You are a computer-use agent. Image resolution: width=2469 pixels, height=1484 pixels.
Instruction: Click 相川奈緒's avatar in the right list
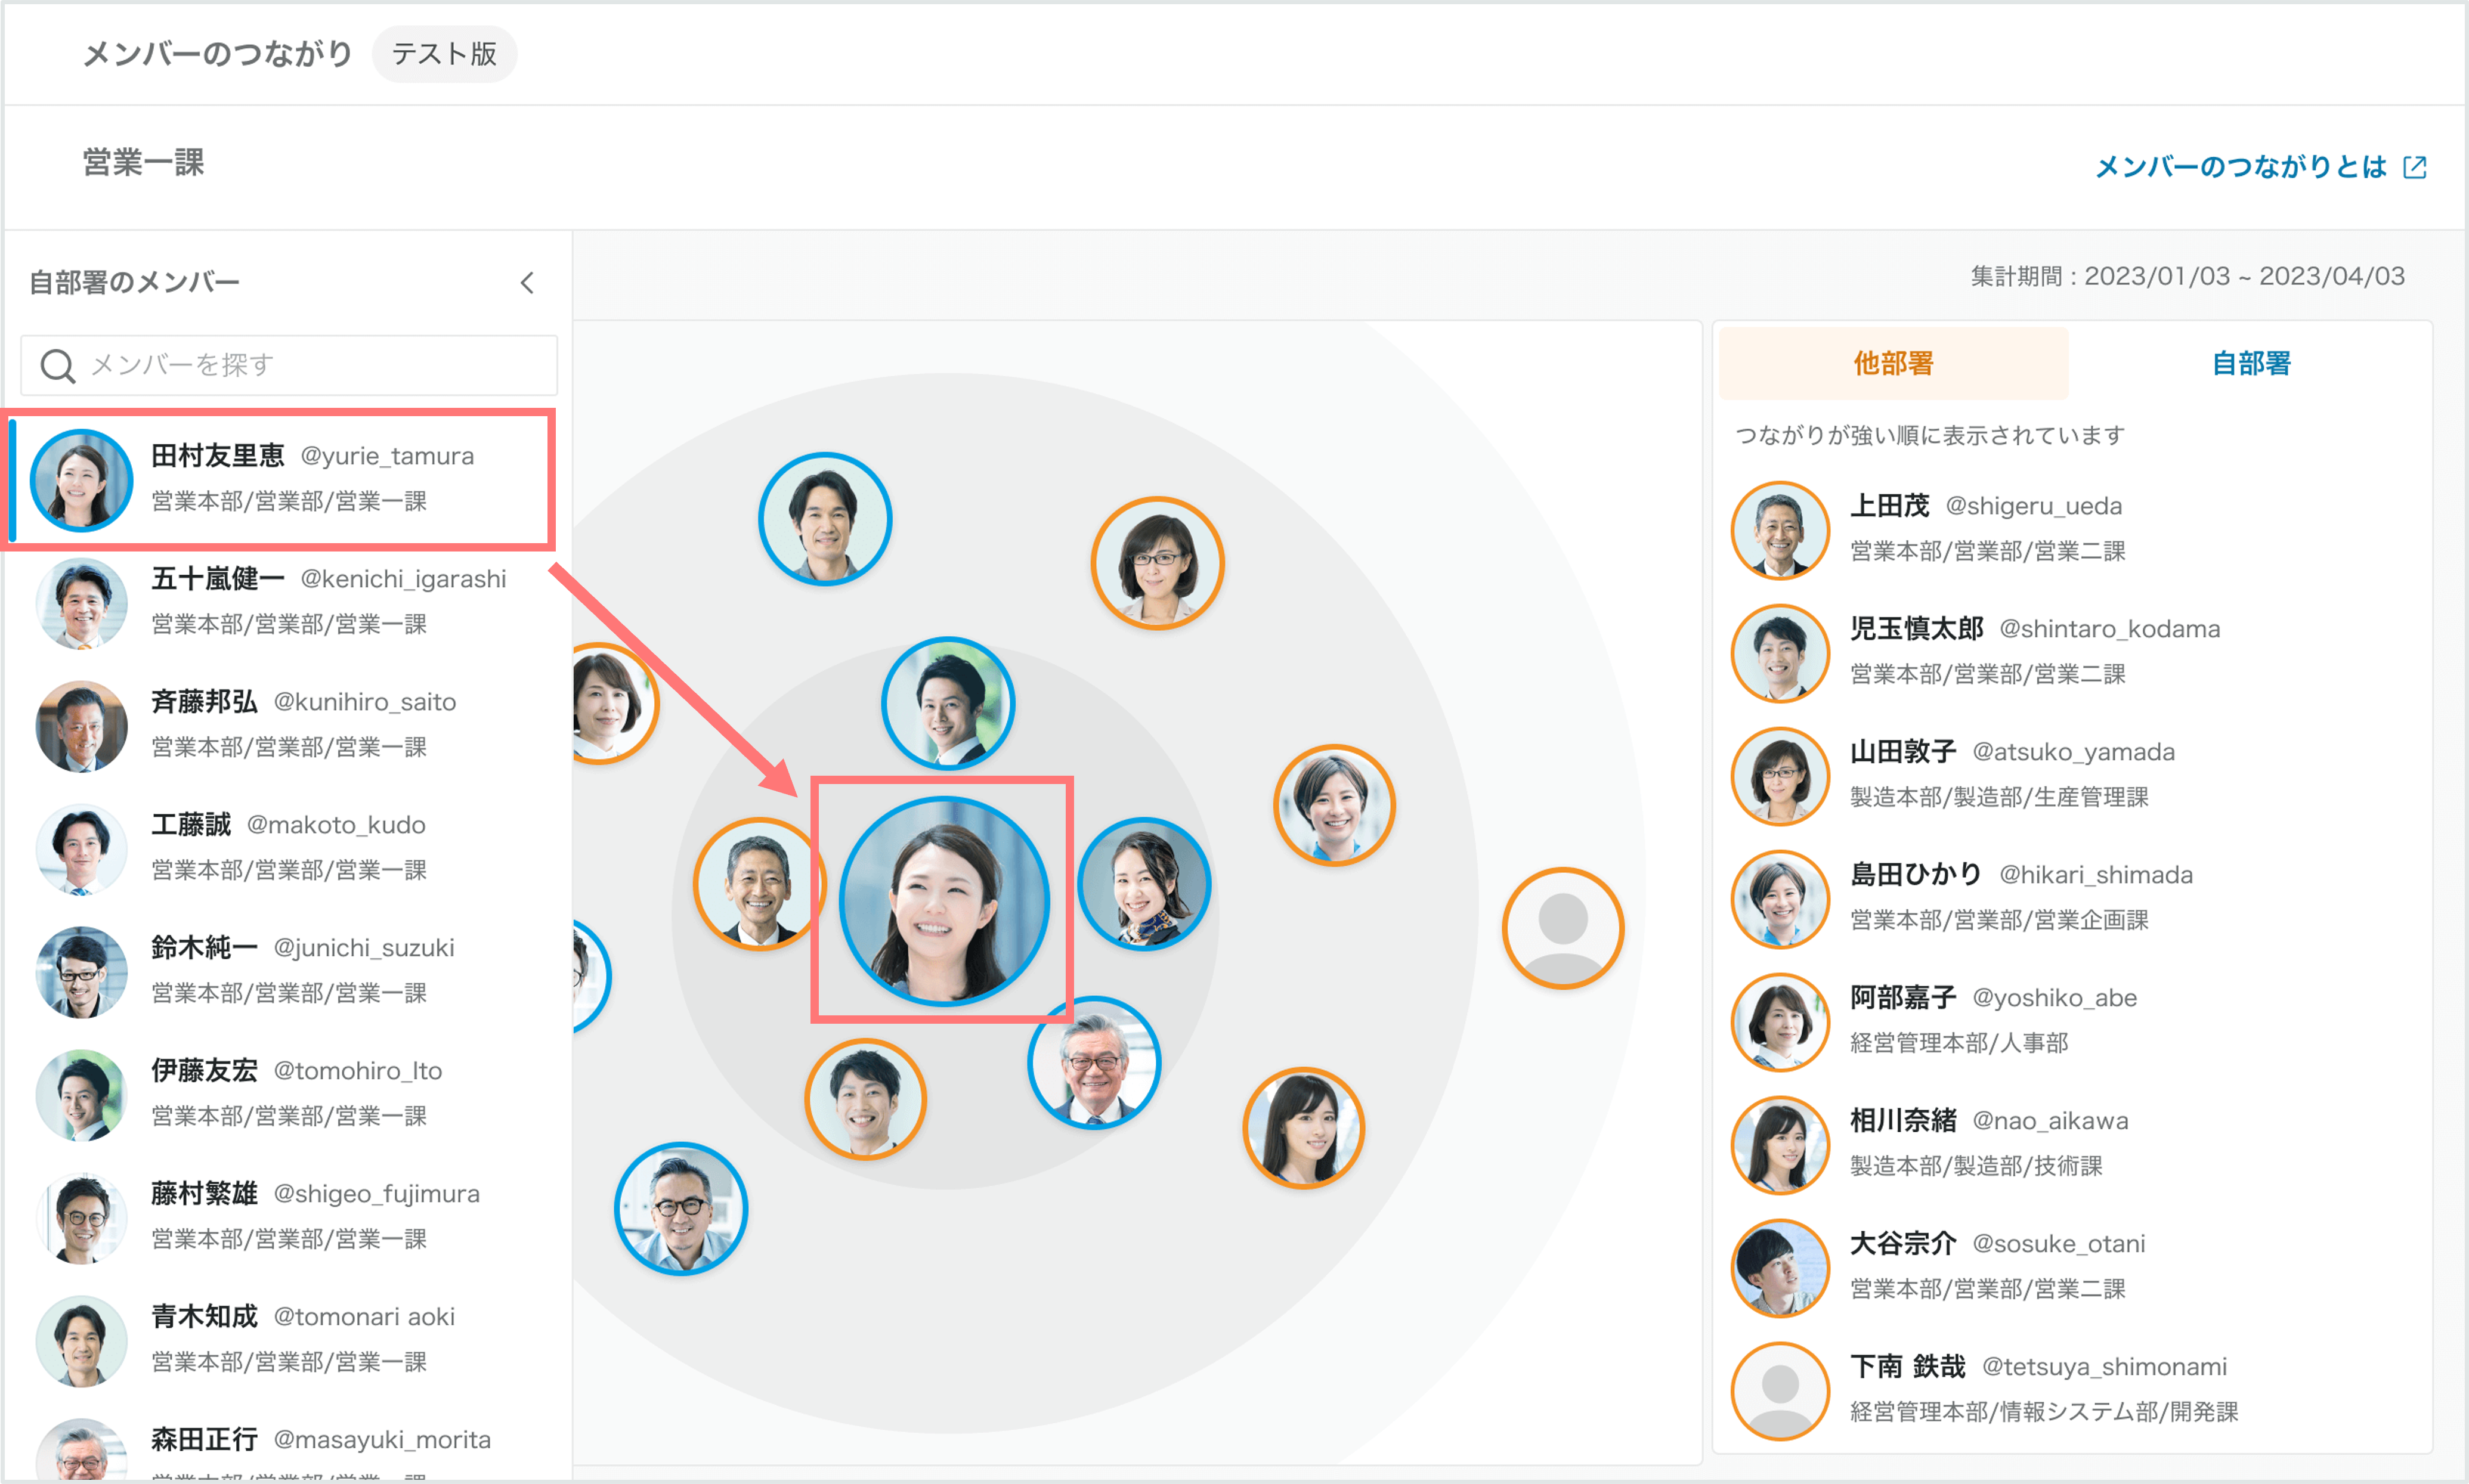1780,1145
